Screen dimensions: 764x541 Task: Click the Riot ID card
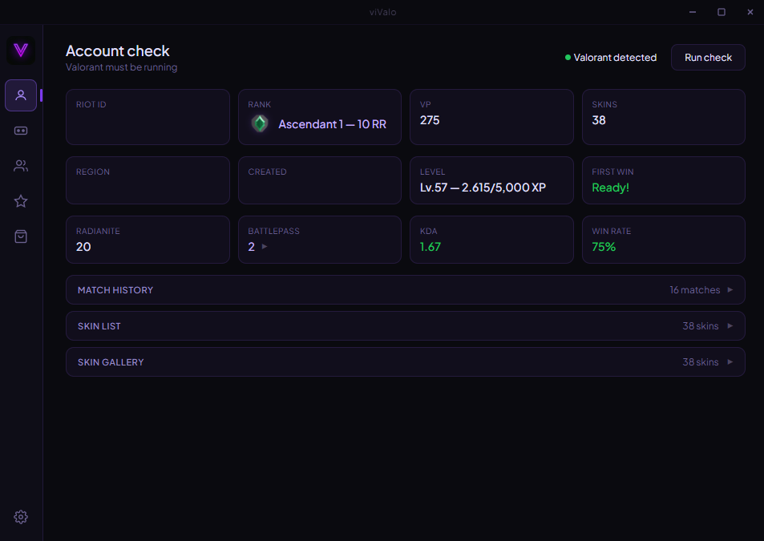[x=148, y=117]
